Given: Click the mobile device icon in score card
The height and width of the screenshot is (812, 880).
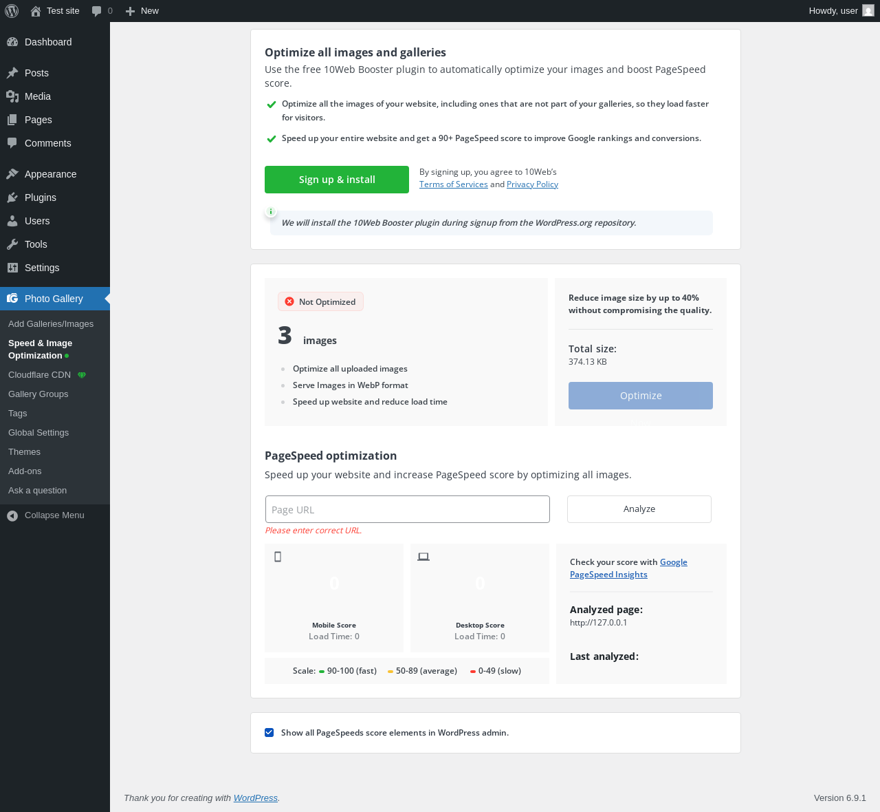Looking at the screenshot, I should point(278,557).
